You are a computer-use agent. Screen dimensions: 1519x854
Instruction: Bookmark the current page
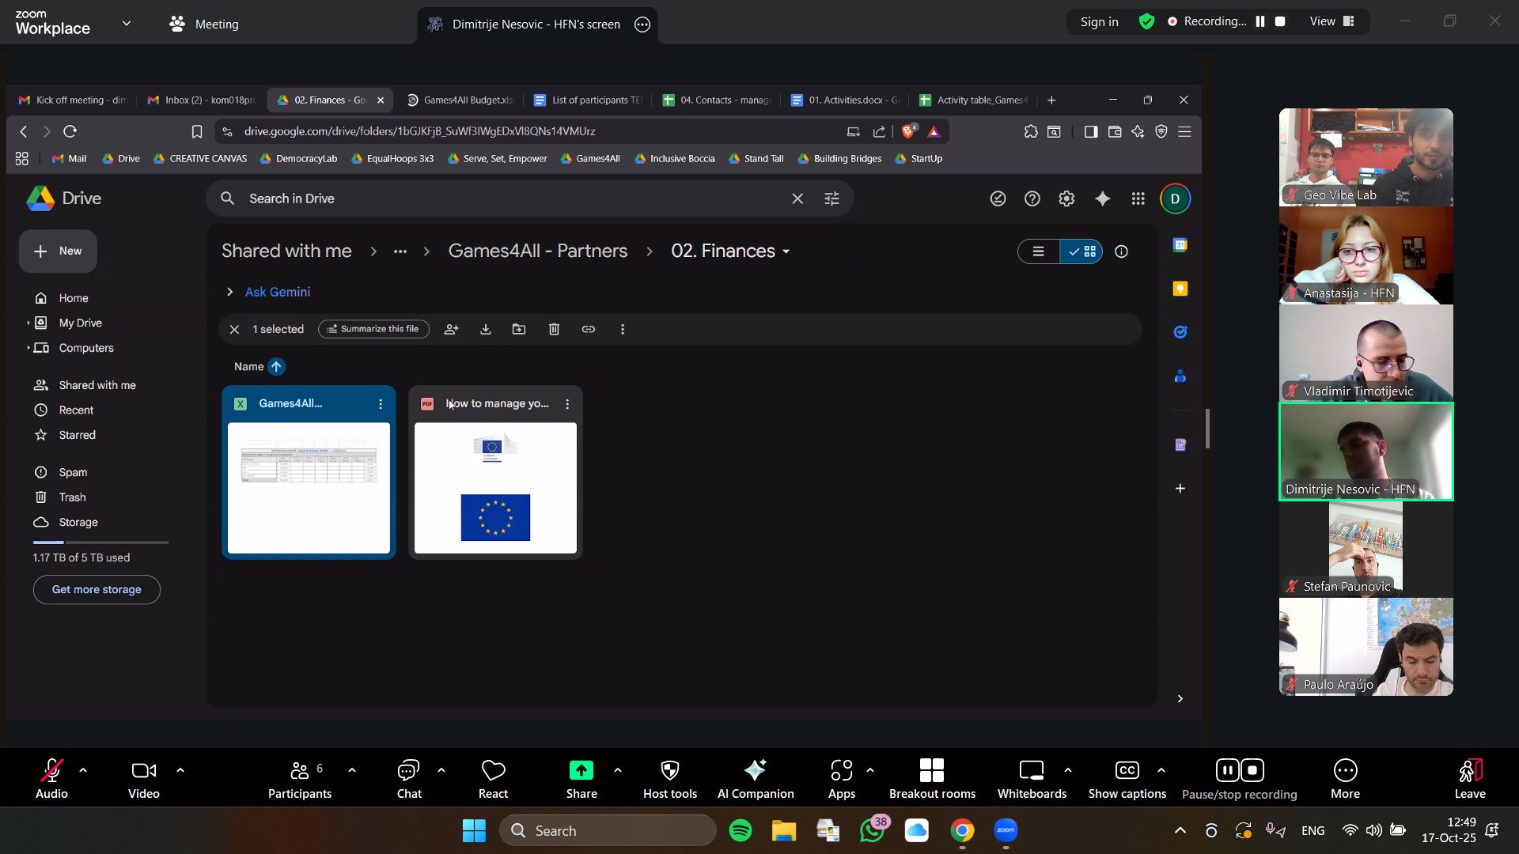(x=197, y=131)
